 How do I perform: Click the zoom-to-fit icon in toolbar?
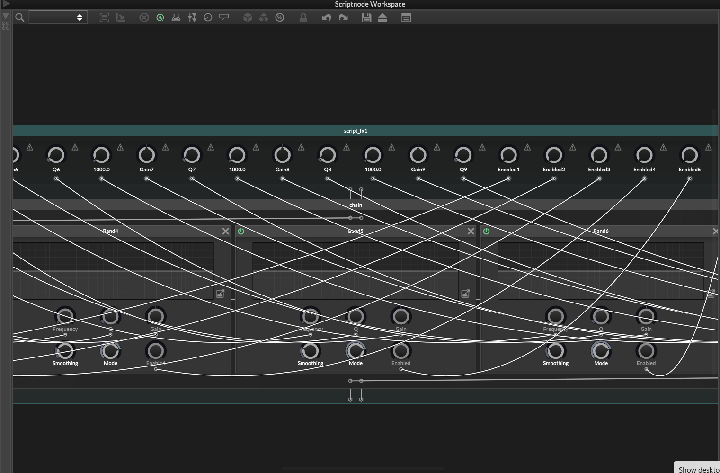105,18
